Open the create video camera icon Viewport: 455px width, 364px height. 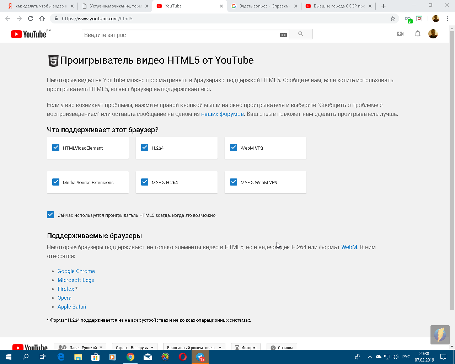tap(400, 34)
